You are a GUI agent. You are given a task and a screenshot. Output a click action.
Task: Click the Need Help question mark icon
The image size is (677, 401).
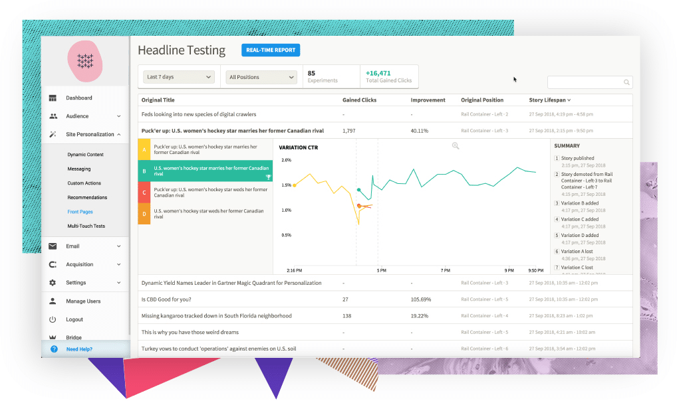point(54,349)
